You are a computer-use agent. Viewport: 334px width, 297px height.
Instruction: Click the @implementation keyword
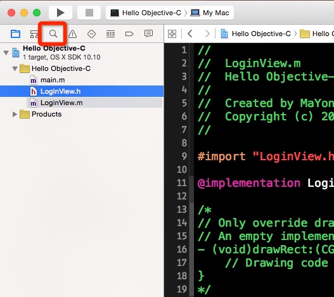click(x=249, y=183)
